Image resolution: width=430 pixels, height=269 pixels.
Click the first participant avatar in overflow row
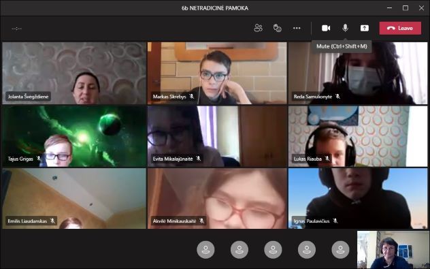coord(205,249)
